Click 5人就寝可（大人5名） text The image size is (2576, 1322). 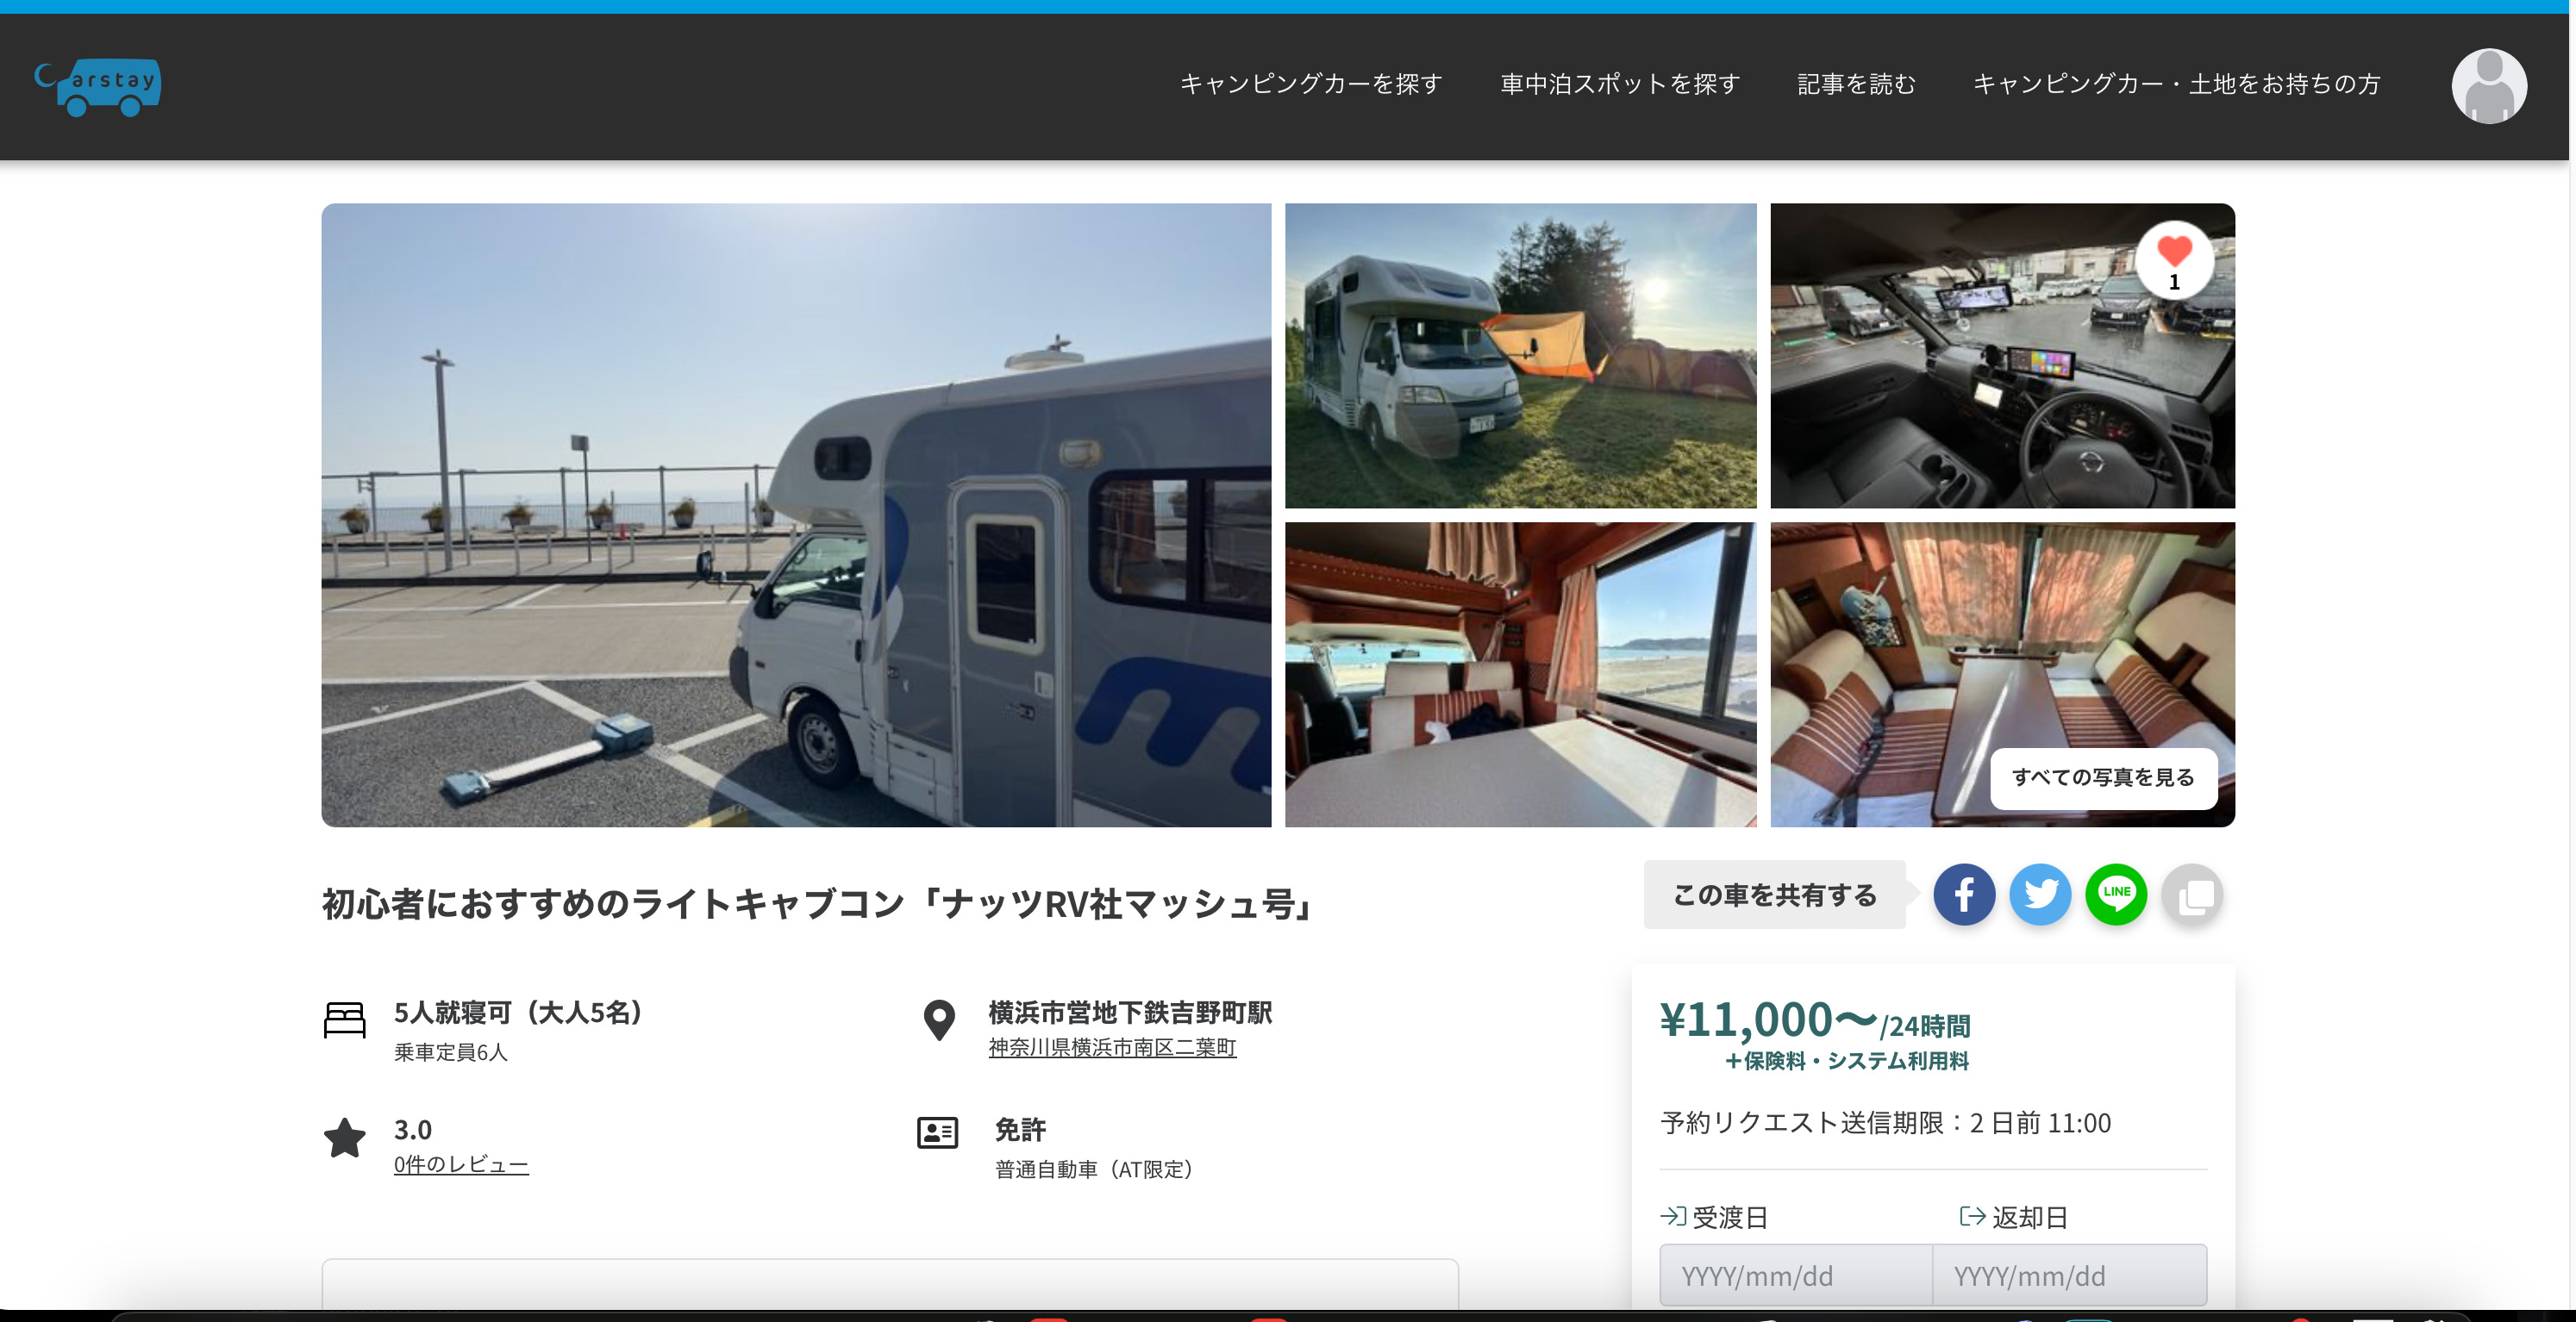click(x=518, y=1012)
